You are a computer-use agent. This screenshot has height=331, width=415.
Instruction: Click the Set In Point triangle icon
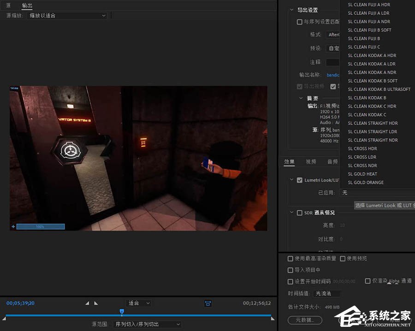pos(87,303)
